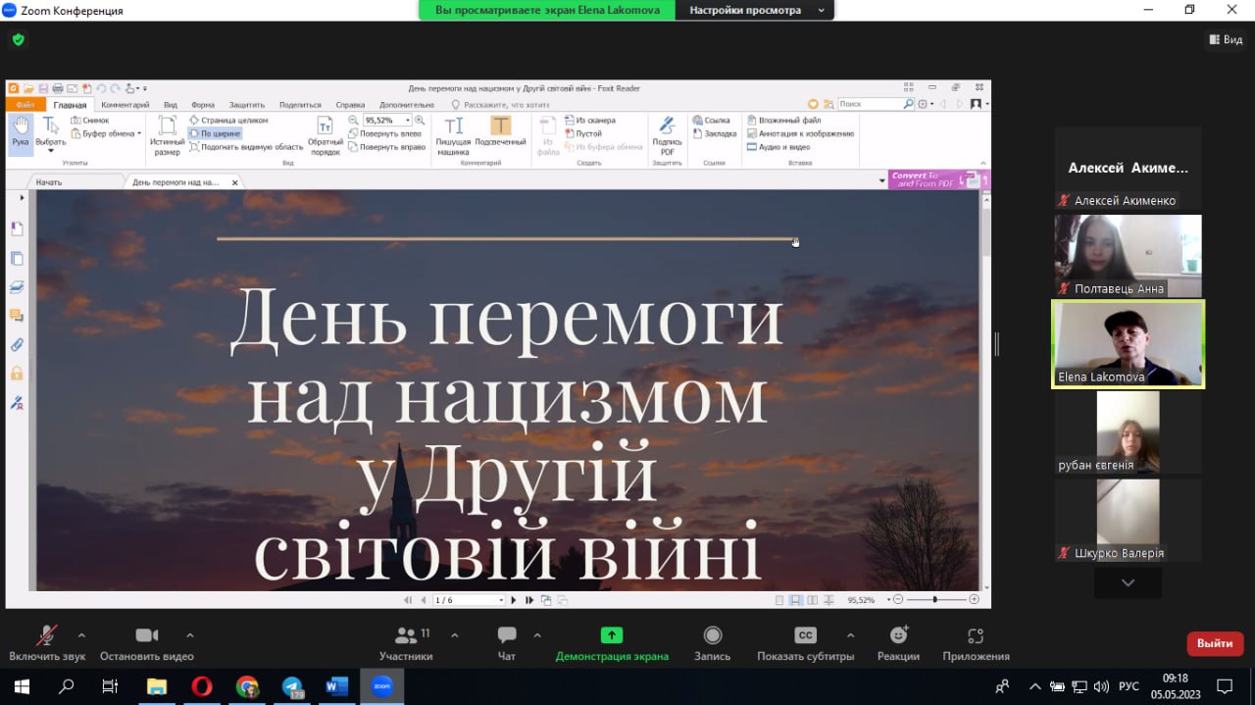Open Telegram from the Windows taskbar
The width and height of the screenshot is (1255, 705).
click(x=292, y=686)
